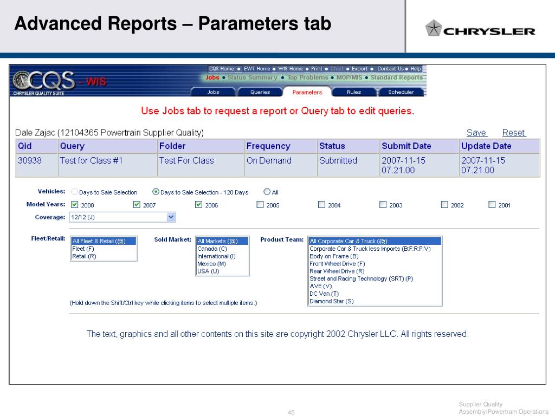Select All Markets (@) in Sold Market
The image size is (555, 416).
pyautogui.click(x=222, y=241)
